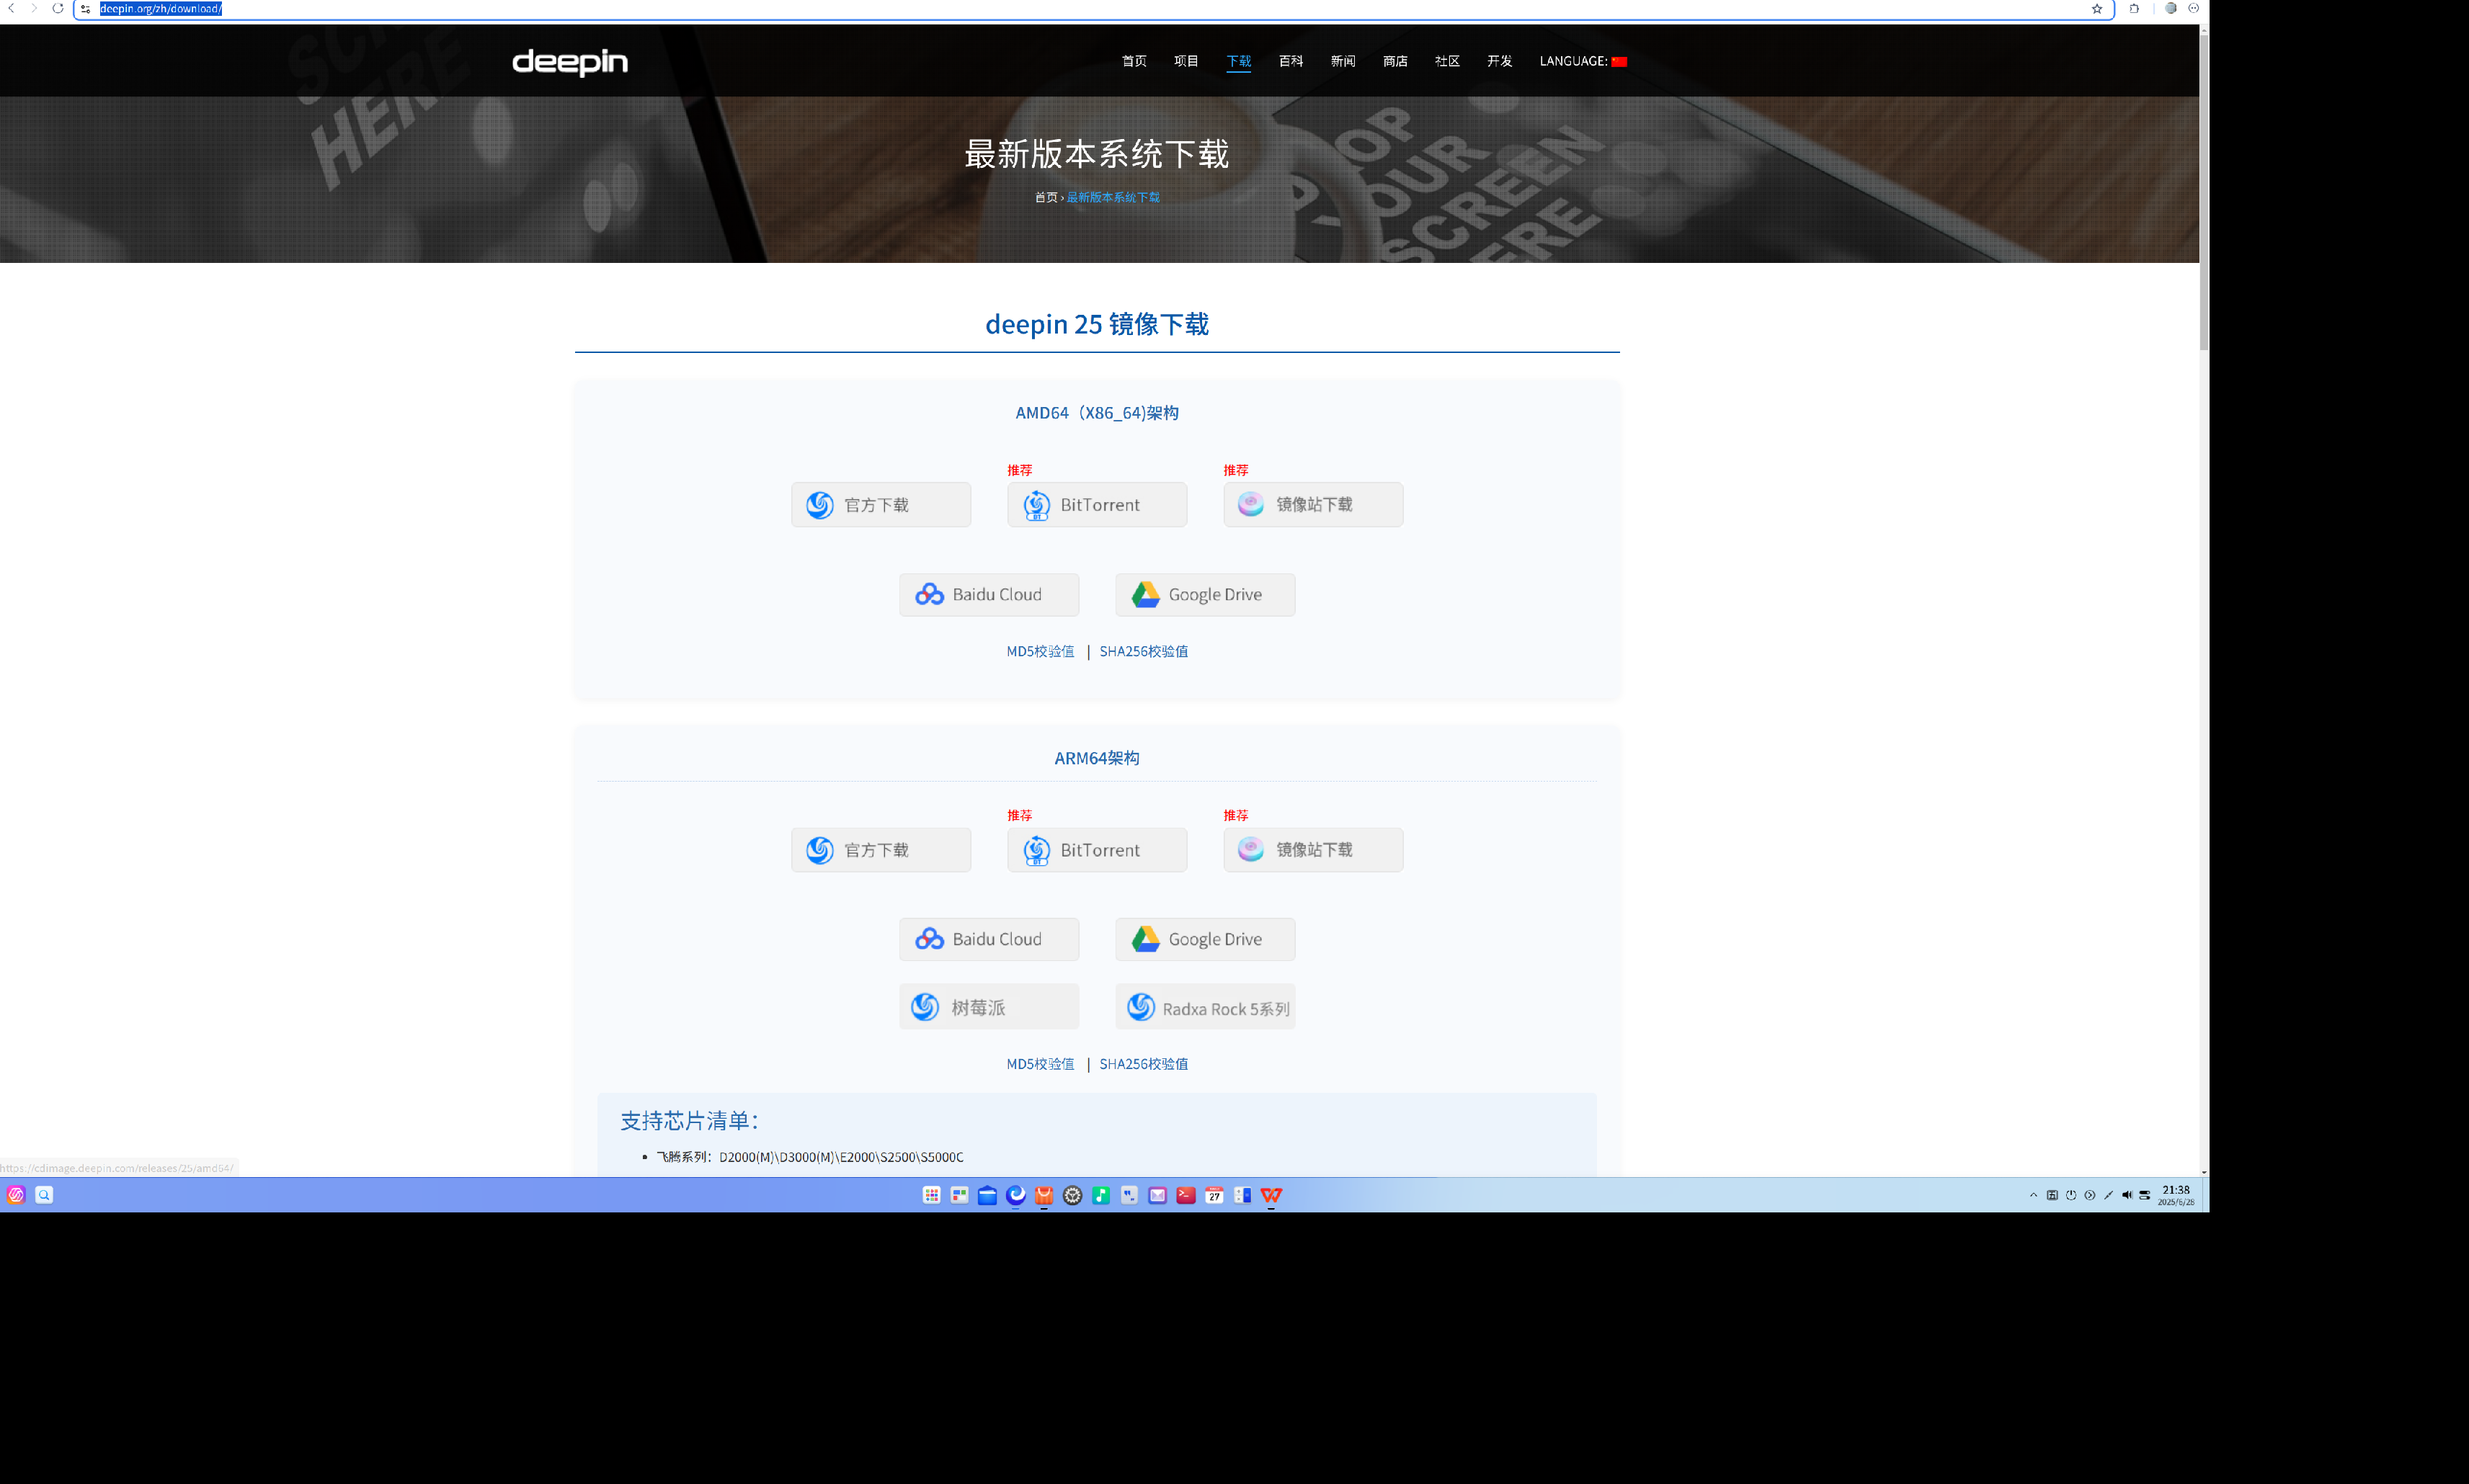This screenshot has width=2469, height=1484.
Task: Click the deepin logo in header
Action: 570,61
